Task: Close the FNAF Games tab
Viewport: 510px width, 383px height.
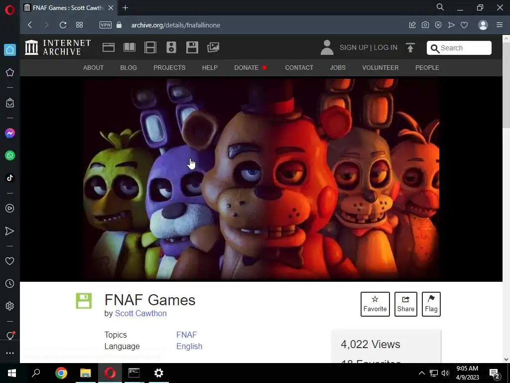Action: click(x=111, y=8)
